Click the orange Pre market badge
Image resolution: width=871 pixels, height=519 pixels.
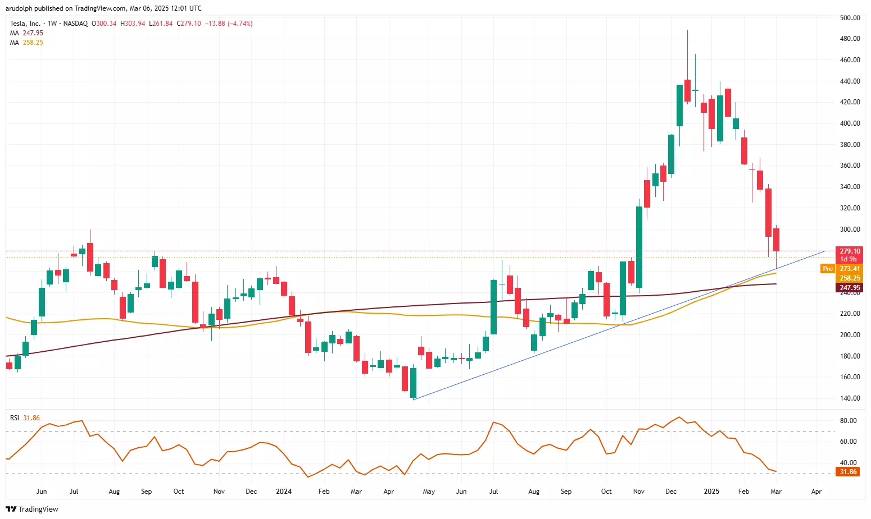[827, 269]
